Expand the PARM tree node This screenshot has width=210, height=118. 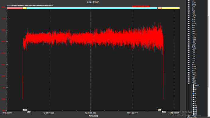click(x=189, y=48)
